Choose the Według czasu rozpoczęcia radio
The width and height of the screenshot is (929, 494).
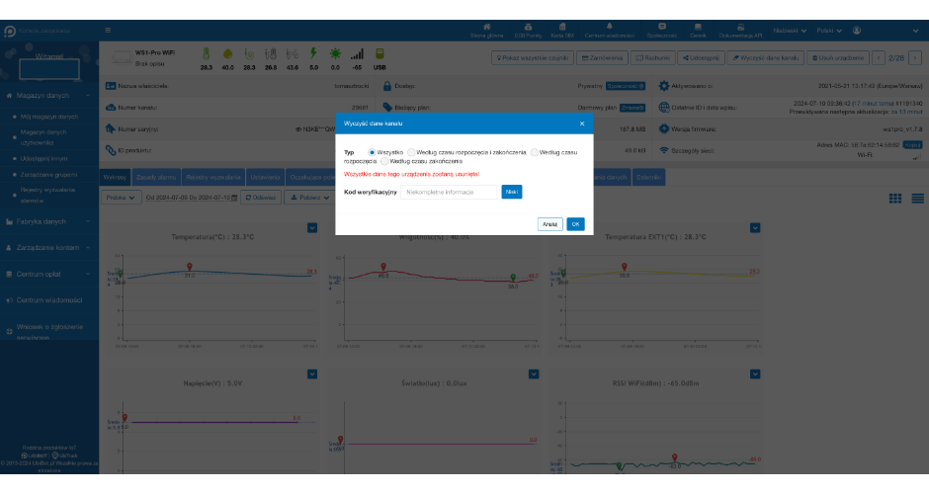[x=535, y=152]
